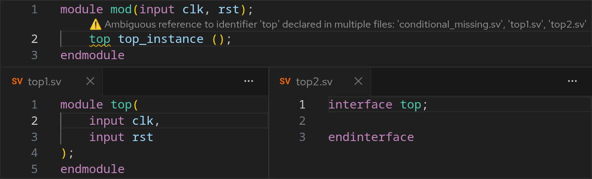
Task: Click 'input clk,' in top1.sv
Action: coord(125,121)
